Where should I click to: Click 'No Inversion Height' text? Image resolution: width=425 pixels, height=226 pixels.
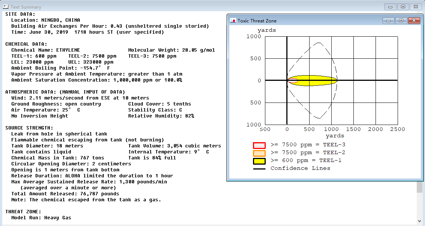[x=40, y=116]
